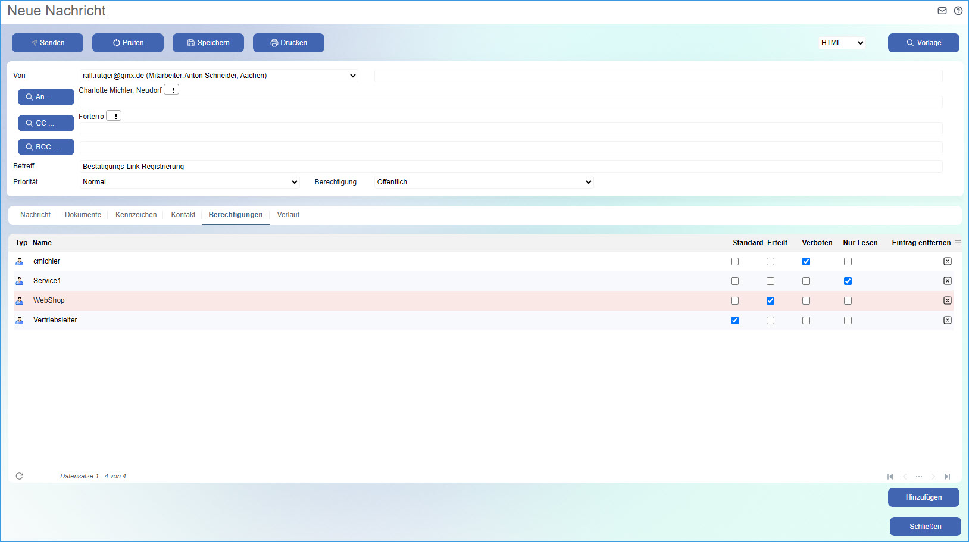Image resolution: width=969 pixels, height=542 pixels.
Task: Open the HTML format dropdown
Action: pos(842,43)
